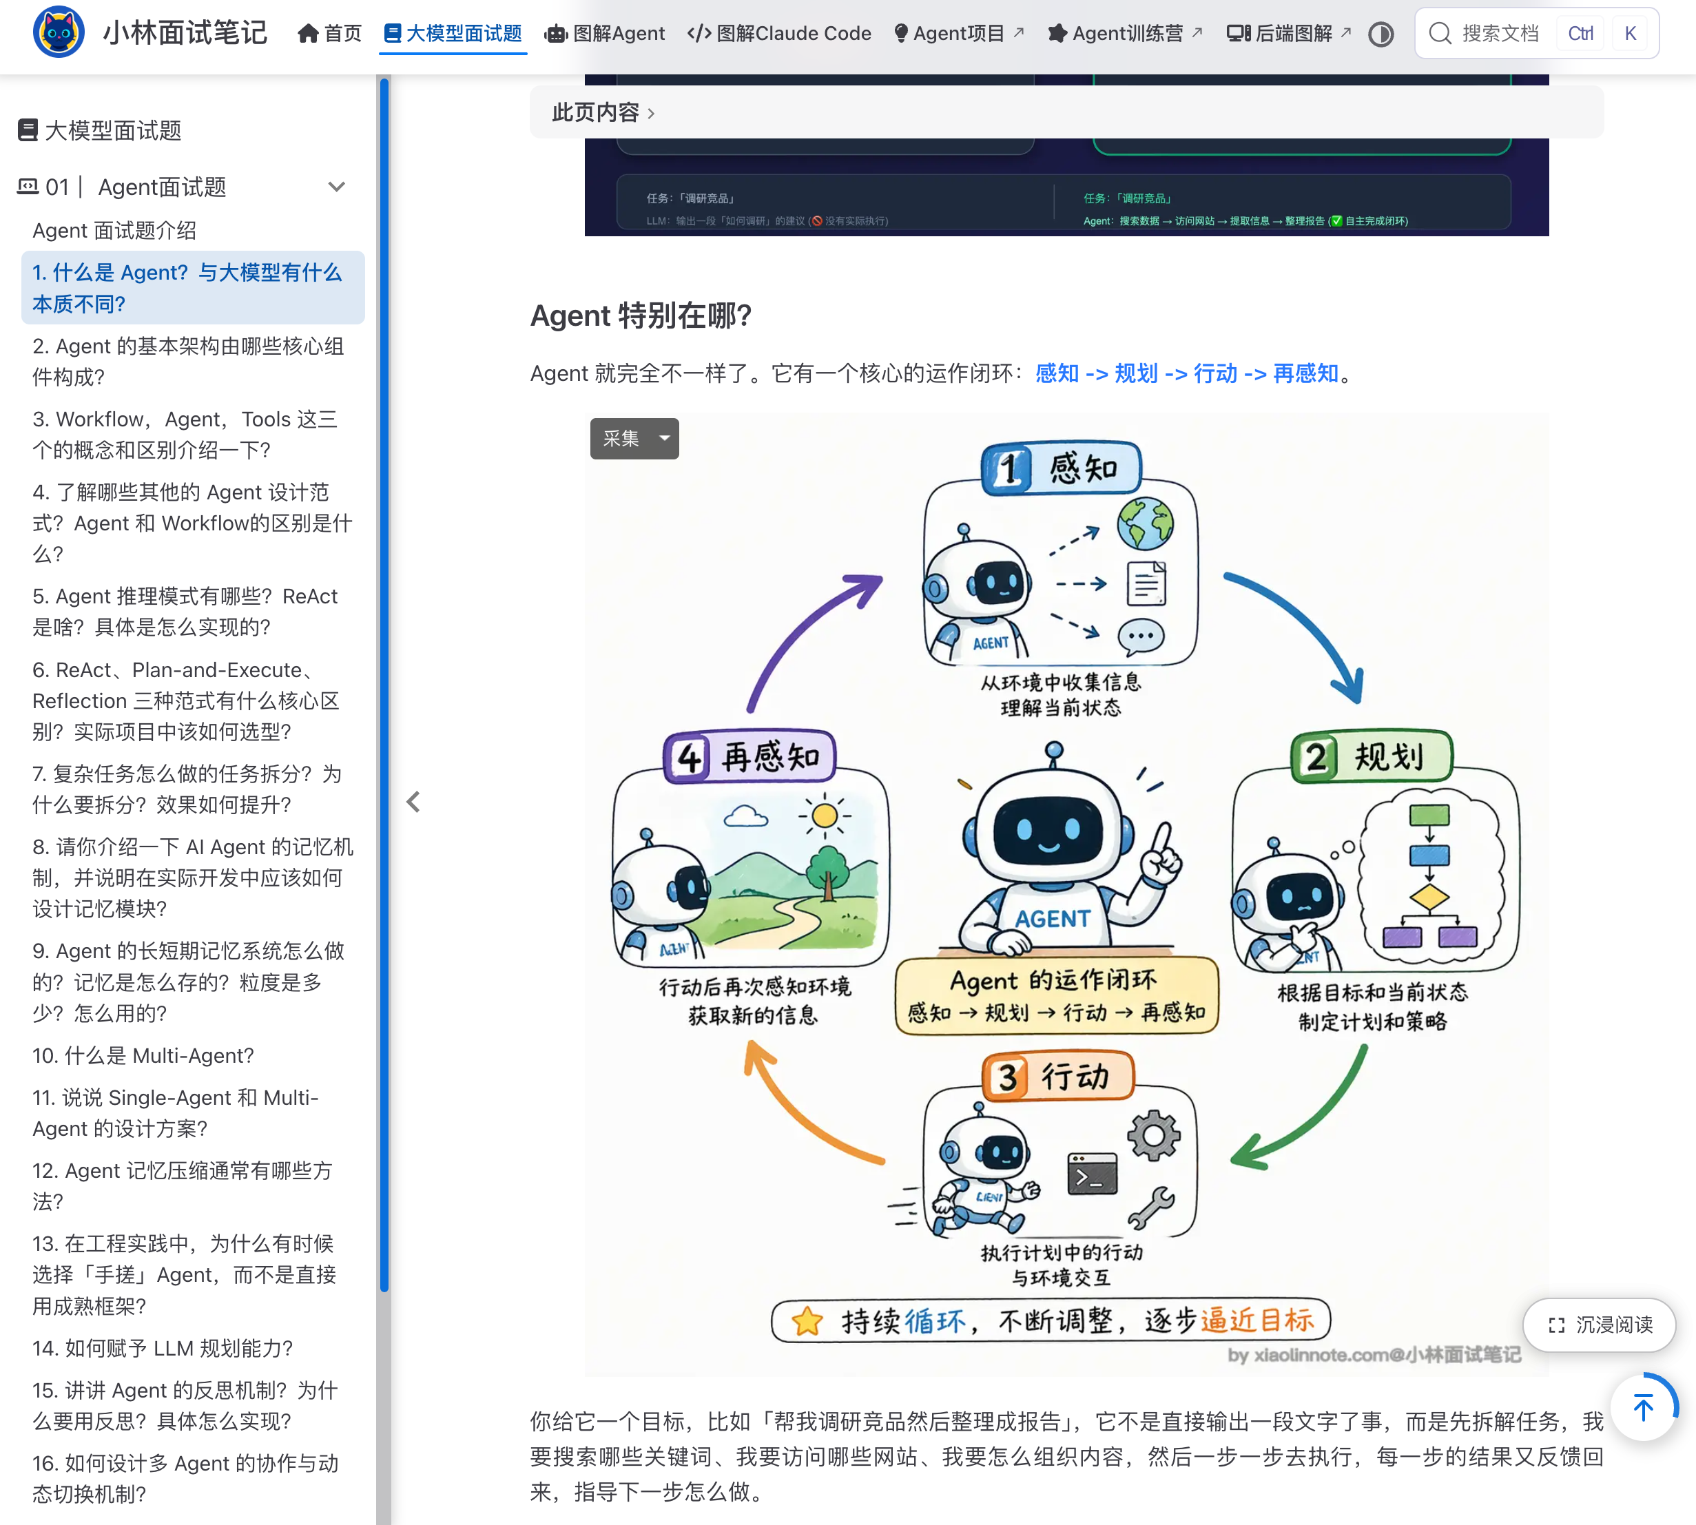Viewport: 1696px width, 1525px height.
Task: Open sidebar item 12 Agent 记忆压缩
Action: tap(193, 1185)
